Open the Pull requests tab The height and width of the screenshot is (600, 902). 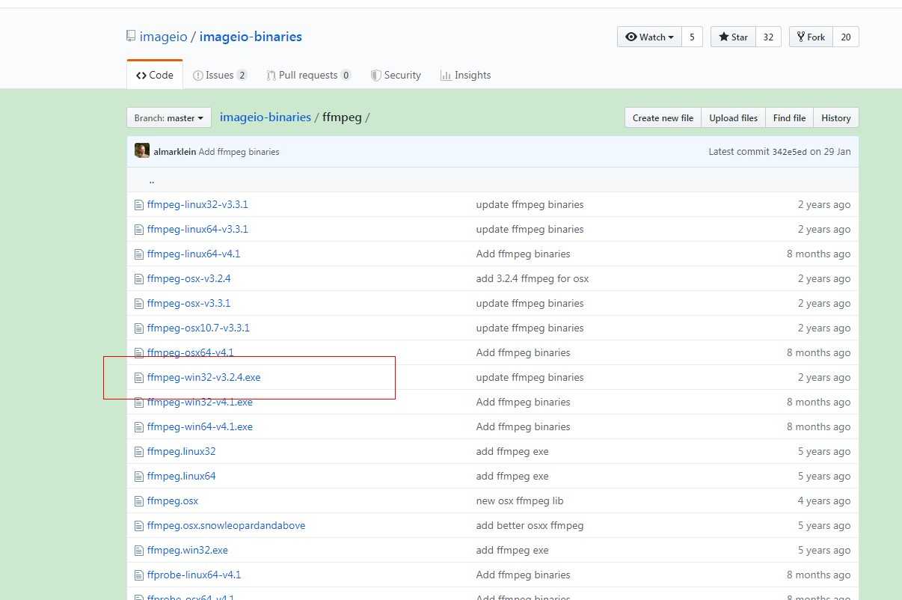[x=309, y=75]
